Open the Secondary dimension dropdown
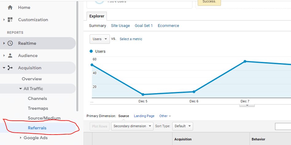Image resolution: width=291 pixels, height=145 pixels. [132, 126]
